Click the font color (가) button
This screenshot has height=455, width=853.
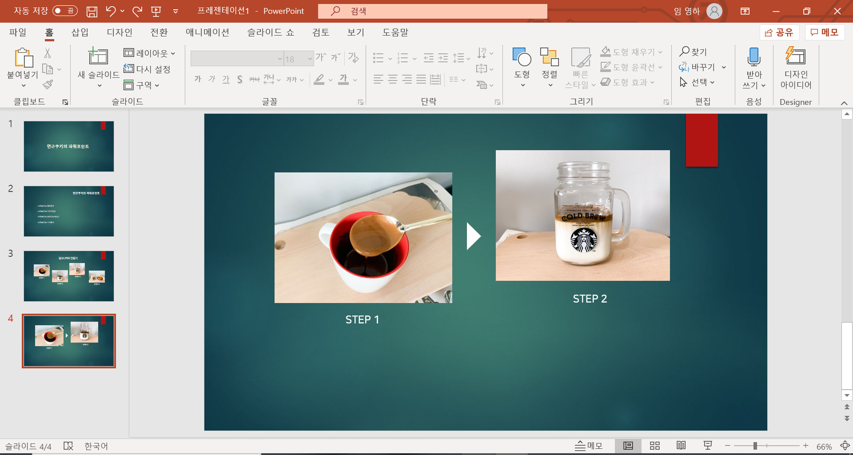[343, 80]
